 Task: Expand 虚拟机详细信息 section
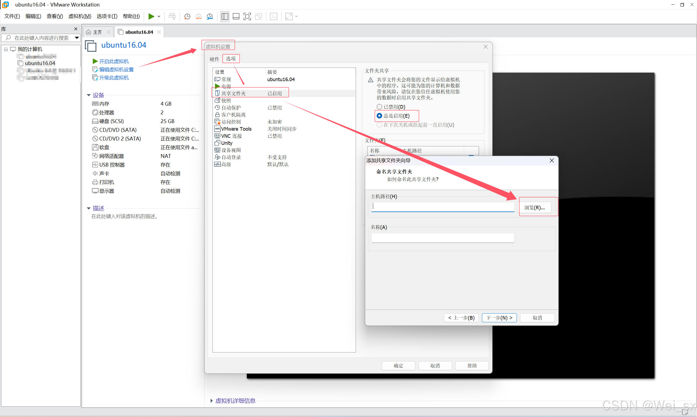click(211, 401)
